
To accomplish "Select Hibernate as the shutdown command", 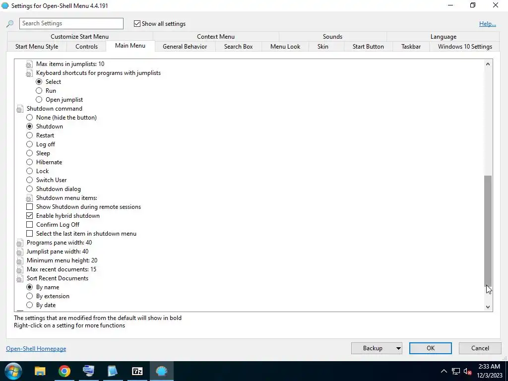I will [29, 162].
